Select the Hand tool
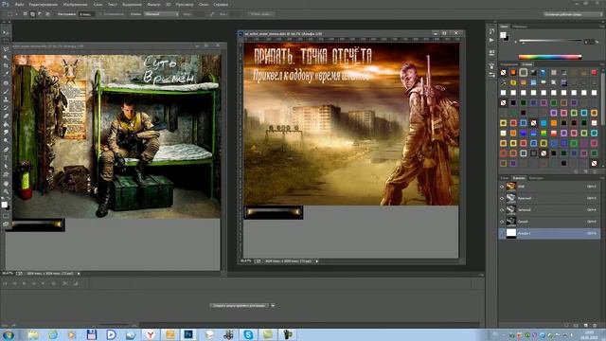606x341 pixels. (6, 183)
